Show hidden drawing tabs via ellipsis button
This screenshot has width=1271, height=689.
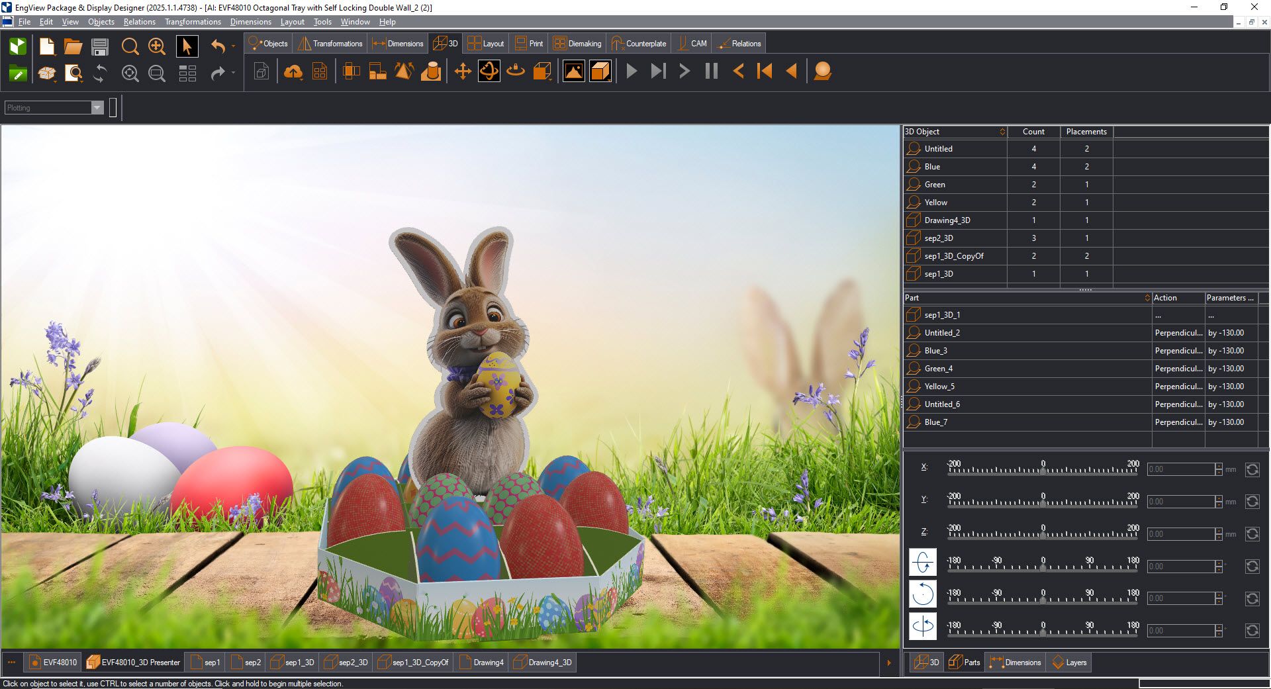[x=11, y=662]
